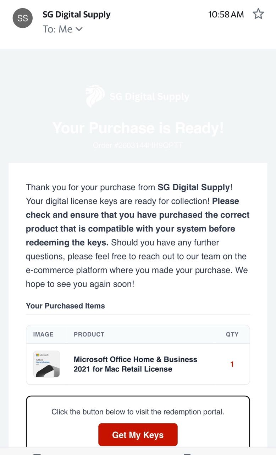Expand the "To: Me" recipient details chevron
The width and height of the screenshot is (276, 455).
point(79,29)
